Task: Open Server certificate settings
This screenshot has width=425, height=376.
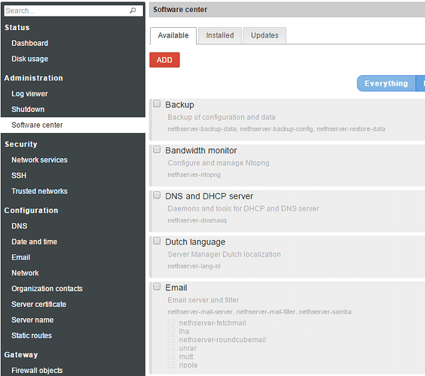Action: point(38,305)
